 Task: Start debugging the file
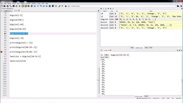(35, 6)
